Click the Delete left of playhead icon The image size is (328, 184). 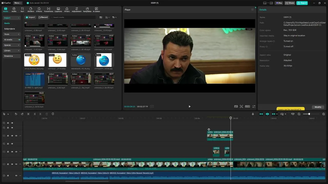(x=34, y=114)
